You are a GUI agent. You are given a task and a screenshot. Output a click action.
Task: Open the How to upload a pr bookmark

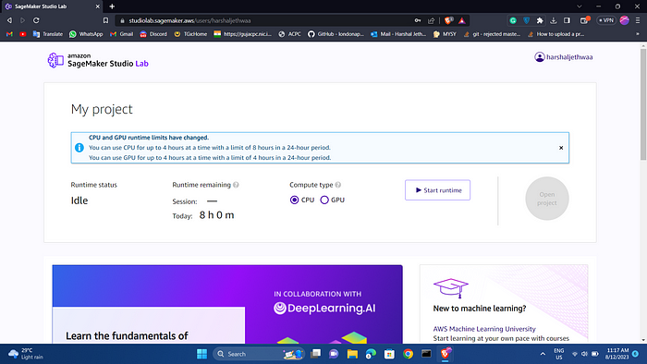coord(555,34)
